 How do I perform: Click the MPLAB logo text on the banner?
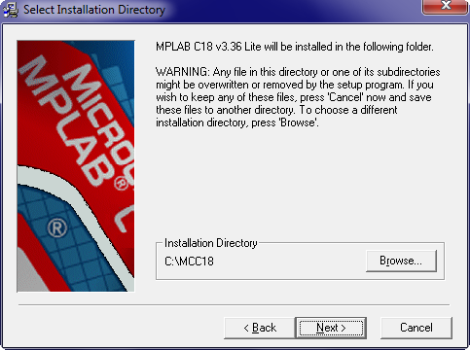(67, 120)
